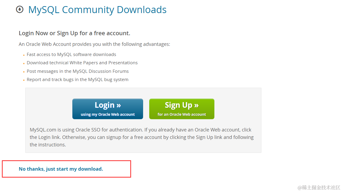
Task: Click the Fast access to MySQL software downloads text
Action: (71, 54)
